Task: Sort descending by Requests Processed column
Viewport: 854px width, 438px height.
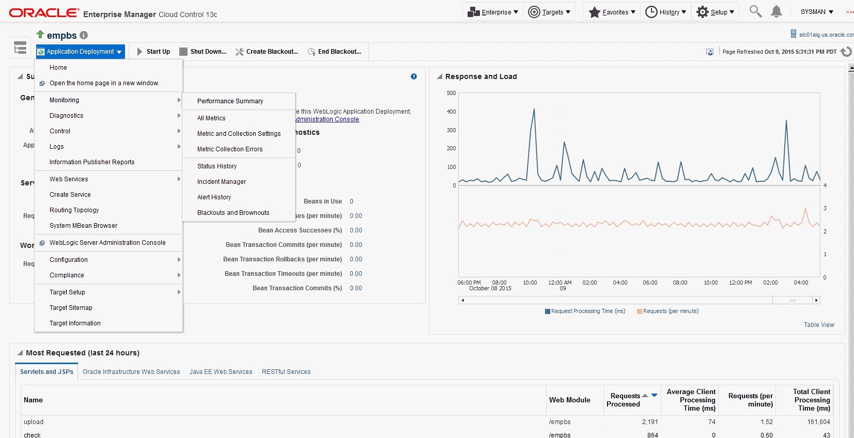Action: click(x=655, y=396)
